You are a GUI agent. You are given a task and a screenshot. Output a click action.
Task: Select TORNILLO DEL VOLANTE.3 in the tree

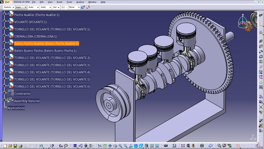[x=52, y=65]
